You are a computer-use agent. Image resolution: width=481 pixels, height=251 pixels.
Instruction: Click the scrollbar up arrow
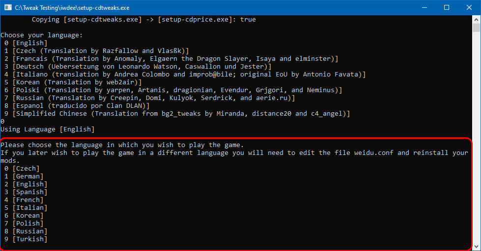[x=477, y=19]
